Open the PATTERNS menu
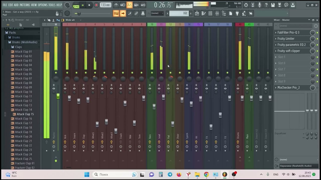 tap(25, 5)
